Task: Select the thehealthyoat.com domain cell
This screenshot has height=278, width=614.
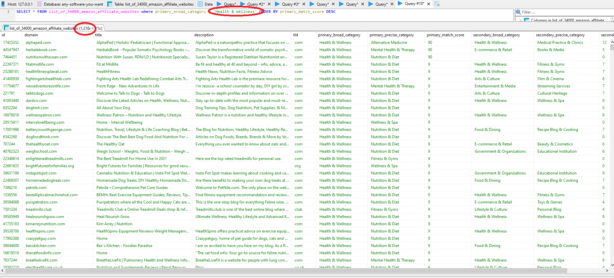Action: (57, 144)
